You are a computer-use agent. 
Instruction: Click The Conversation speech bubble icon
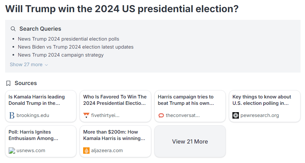pyautogui.click(x=161, y=115)
